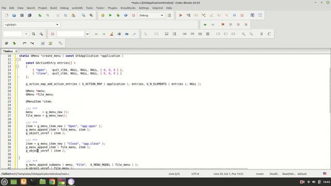331x186 pixels.
Task: Click the C button in the Nassi toolbar
Action: (269, 34)
